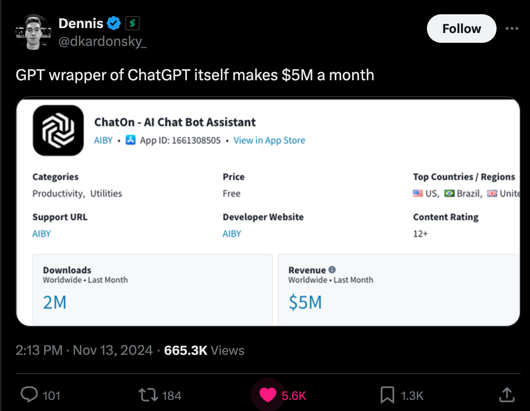530x411 pixels.
Task: Click the Follow button
Action: (461, 29)
